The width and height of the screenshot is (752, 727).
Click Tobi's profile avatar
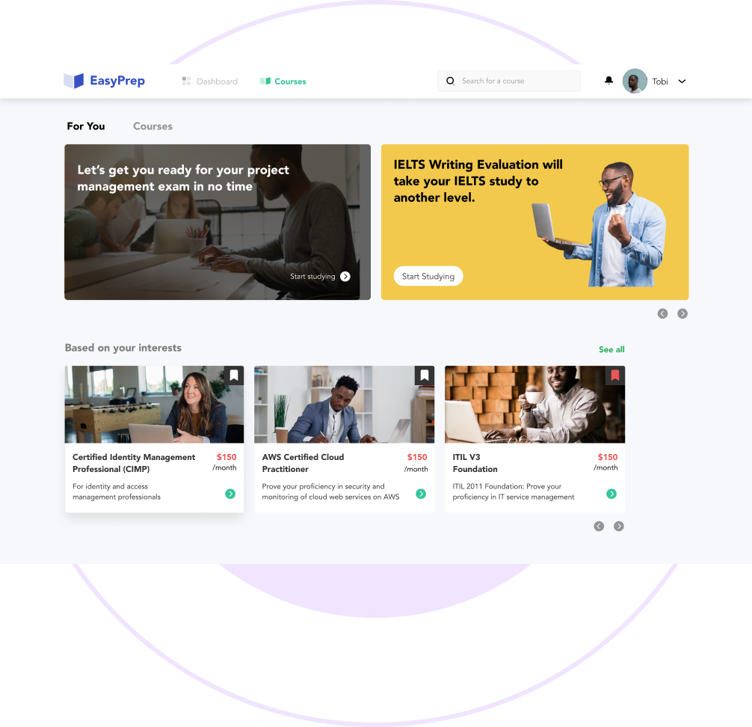tap(635, 81)
